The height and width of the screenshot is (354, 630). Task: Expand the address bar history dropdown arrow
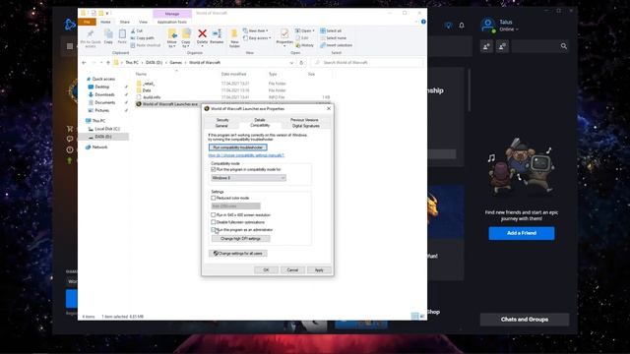pos(291,63)
